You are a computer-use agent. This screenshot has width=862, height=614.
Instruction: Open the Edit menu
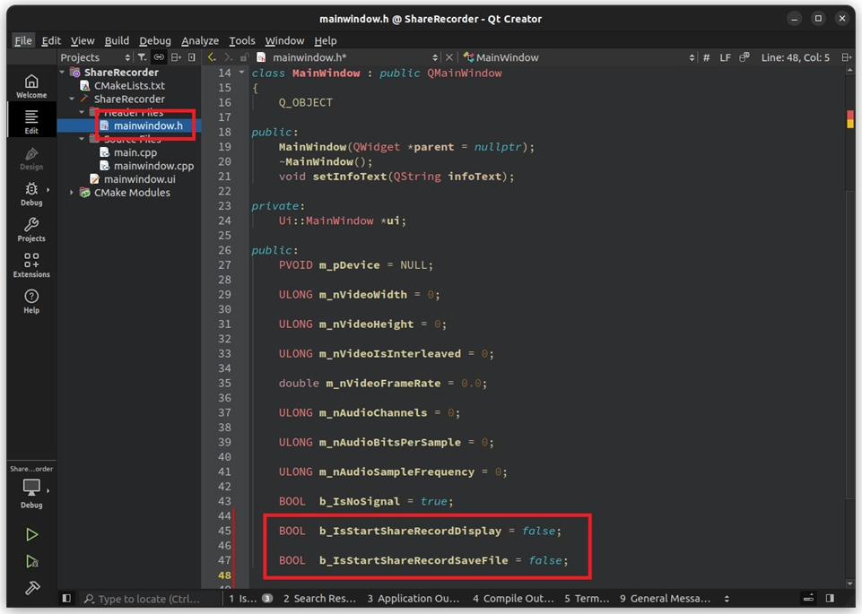pos(51,40)
